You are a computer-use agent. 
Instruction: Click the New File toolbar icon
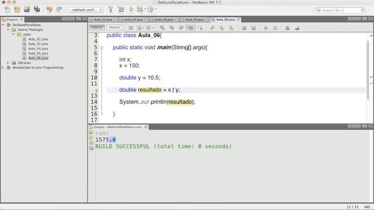tap(8, 9)
